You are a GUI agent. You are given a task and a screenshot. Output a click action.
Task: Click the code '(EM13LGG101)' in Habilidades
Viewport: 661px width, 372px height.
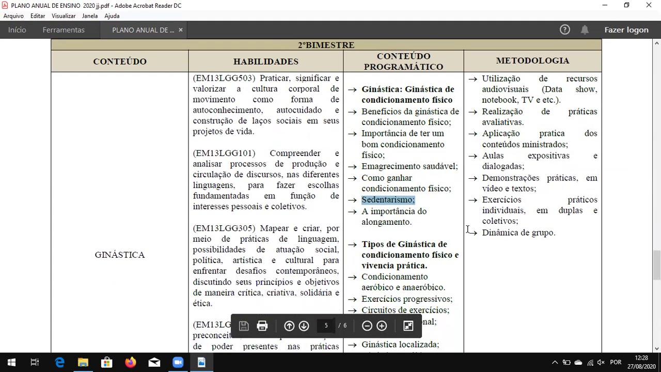click(x=224, y=153)
